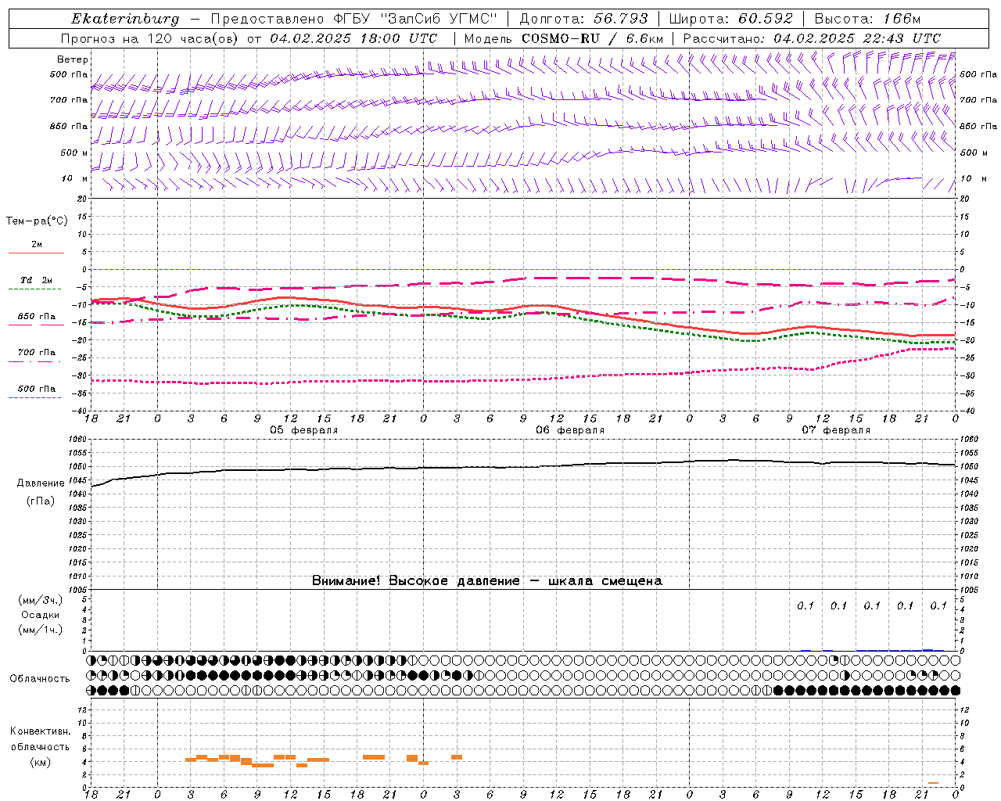Select the '(мм/1ч.)' precipitation unit label
1001x801 pixels.
coord(40,630)
